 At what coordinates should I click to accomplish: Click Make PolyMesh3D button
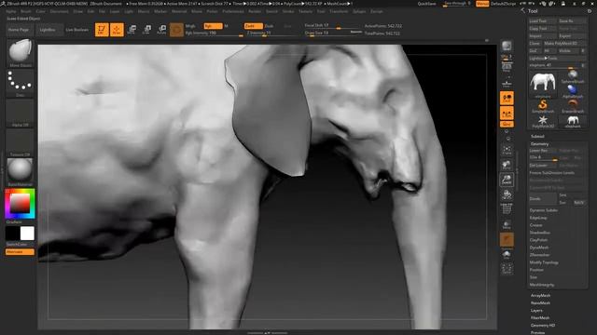(564, 44)
